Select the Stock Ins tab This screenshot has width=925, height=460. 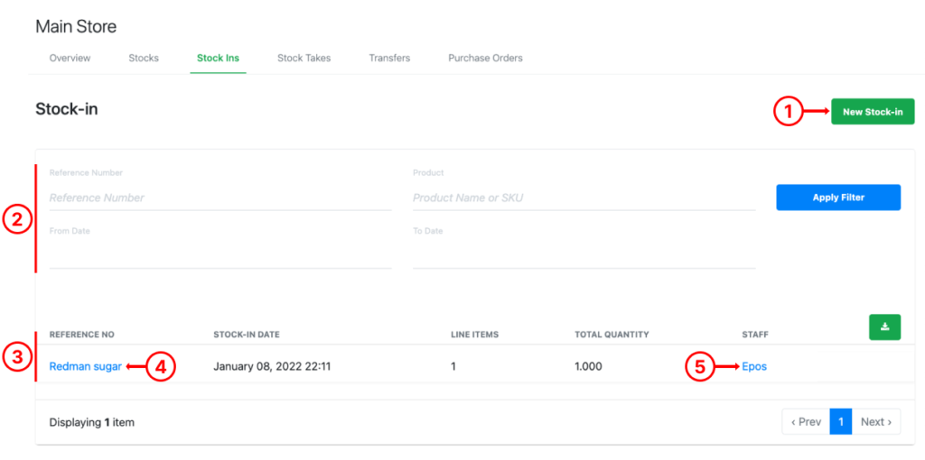coord(218,58)
